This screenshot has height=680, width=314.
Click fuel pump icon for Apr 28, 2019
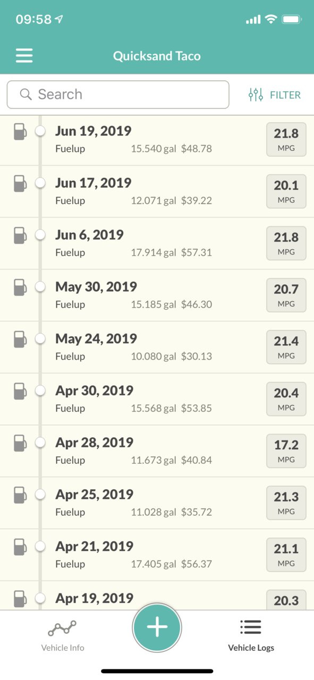[20, 443]
